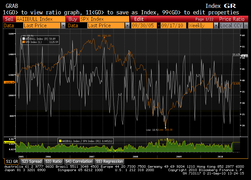Click the Buy label button
The height and width of the screenshot is (180, 251).
click(x=73, y=19)
